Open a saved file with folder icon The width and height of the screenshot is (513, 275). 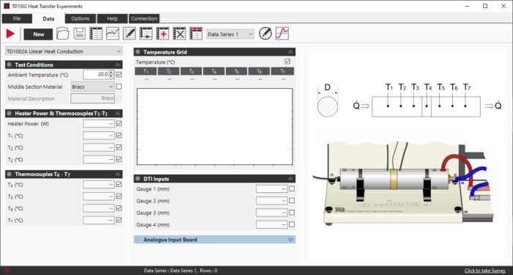[x=63, y=34]
